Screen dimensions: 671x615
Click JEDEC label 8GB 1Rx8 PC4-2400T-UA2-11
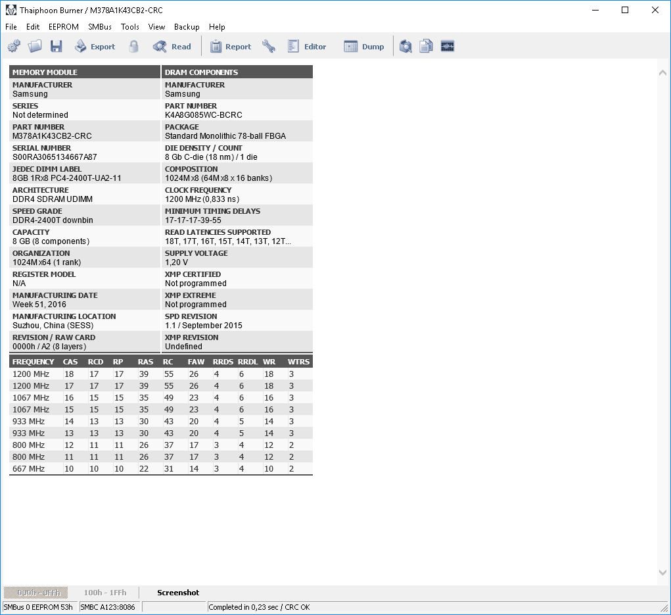coord(67,178)
